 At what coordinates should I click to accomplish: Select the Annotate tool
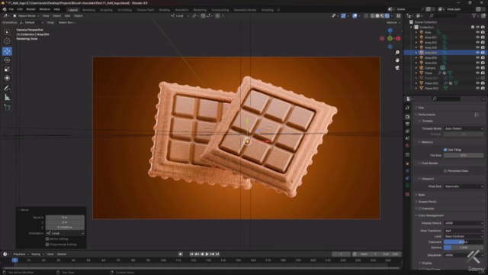point(7,89)
